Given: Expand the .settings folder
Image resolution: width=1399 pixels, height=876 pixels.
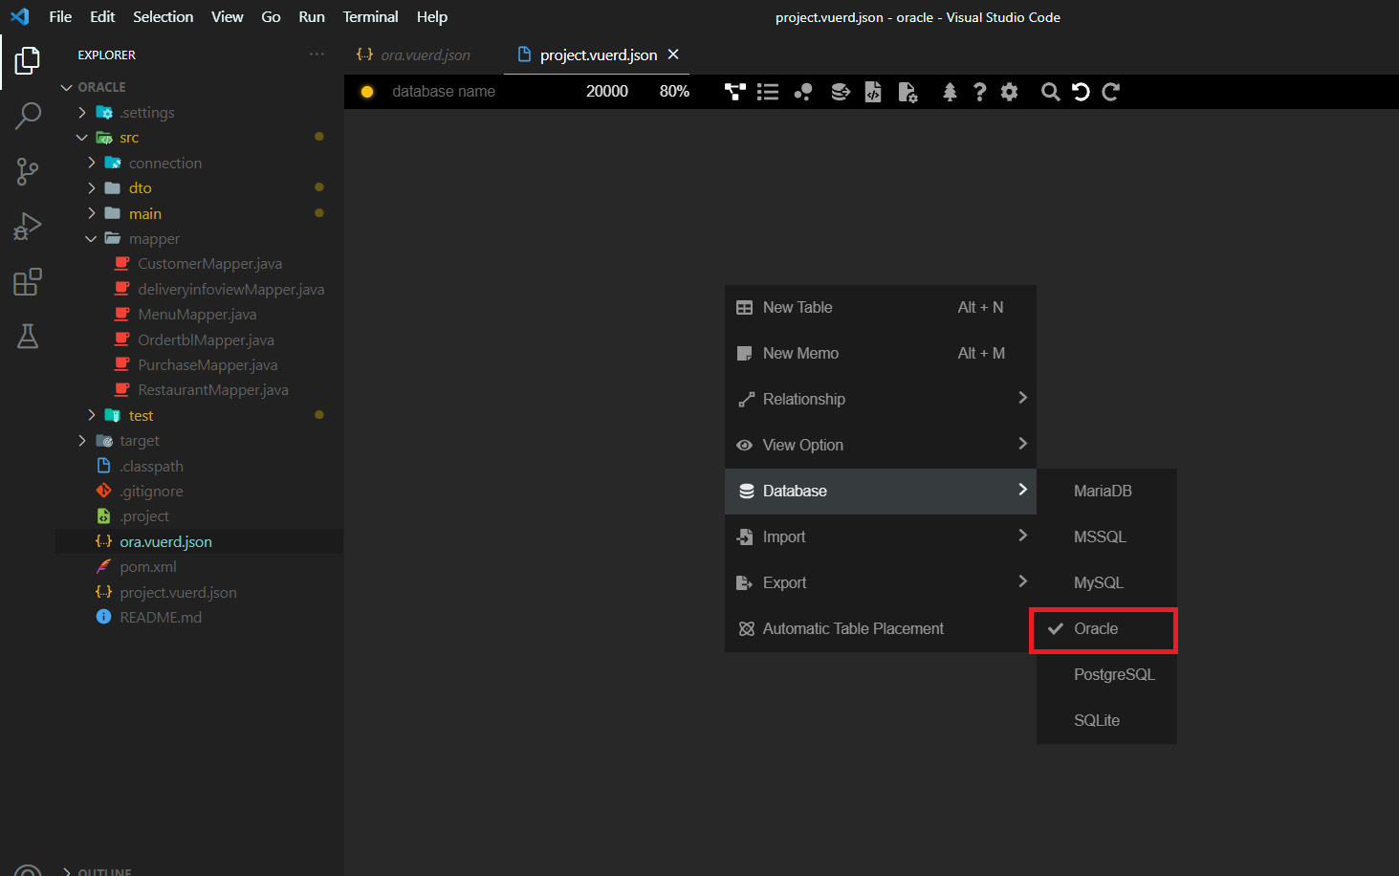Looking at the screenshot, I should pos(199,113).
